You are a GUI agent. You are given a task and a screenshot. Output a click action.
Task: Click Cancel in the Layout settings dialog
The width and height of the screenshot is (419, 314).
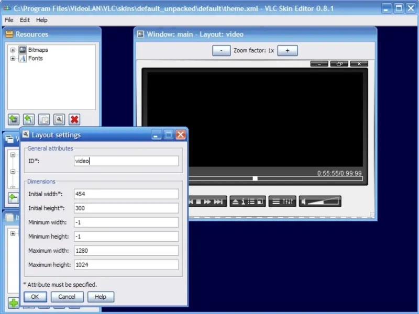67,297
